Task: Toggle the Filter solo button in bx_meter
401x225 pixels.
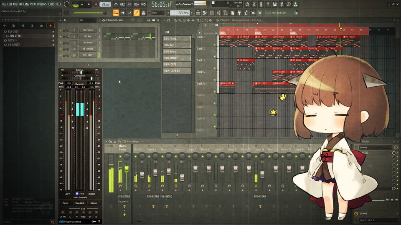Action: coord(83,212)
